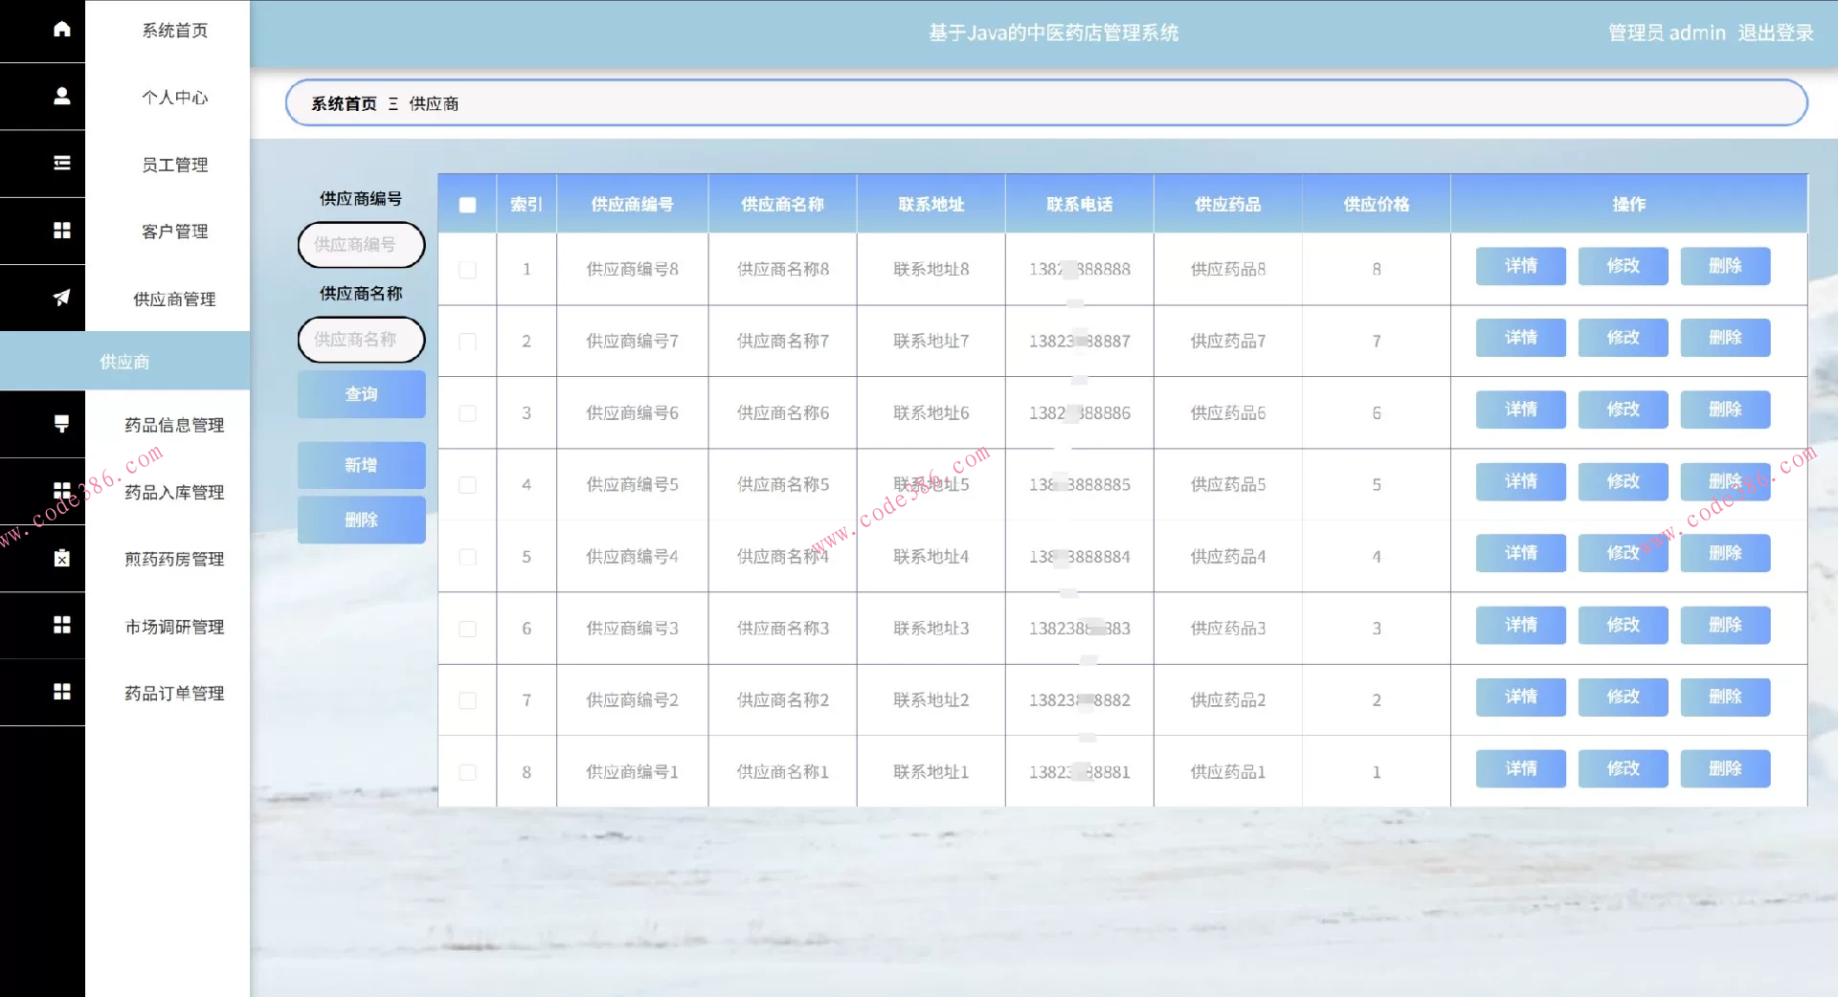Select the checkbox for row 4
The width and height of the screenshot is (1838, 997).
(467, 485)
